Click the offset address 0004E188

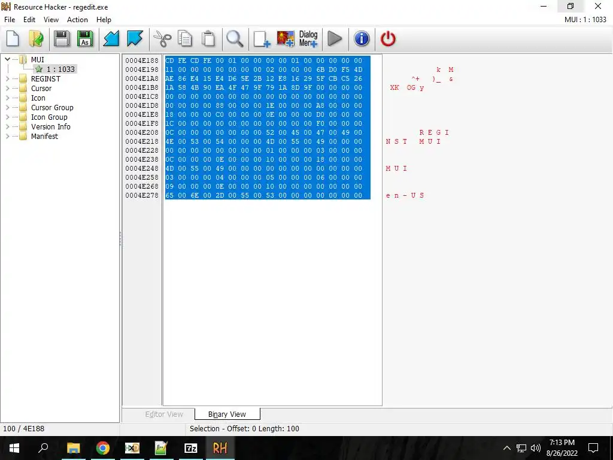coord(142,60)
